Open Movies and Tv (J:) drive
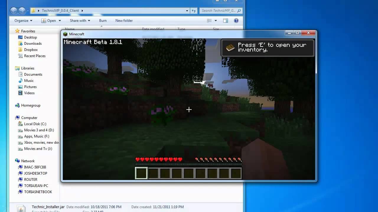The width and height of the screenshot is (378, 212). click(38, 149)
